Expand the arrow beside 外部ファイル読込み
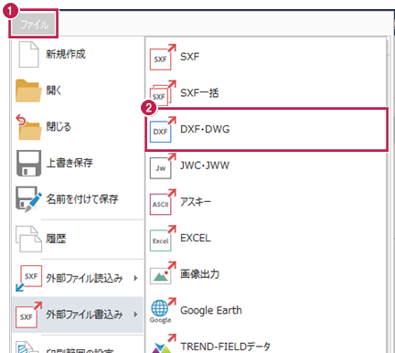This screenshot has width=395, height=353. 135,278
